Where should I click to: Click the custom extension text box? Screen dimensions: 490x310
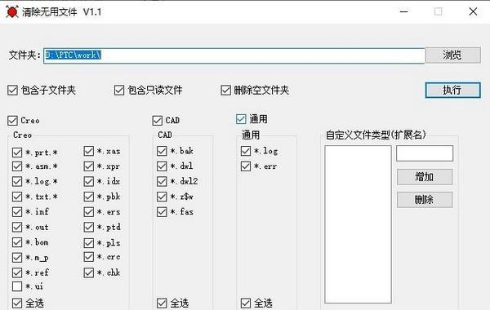(425, 153)
